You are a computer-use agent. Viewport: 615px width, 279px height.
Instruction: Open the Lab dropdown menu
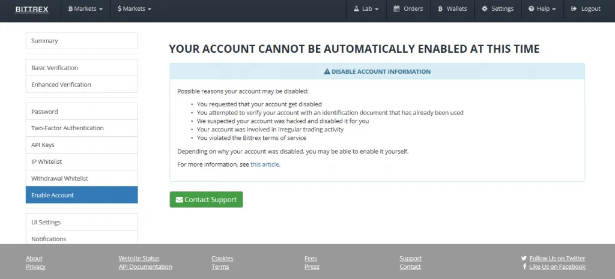tap(365, 9)
